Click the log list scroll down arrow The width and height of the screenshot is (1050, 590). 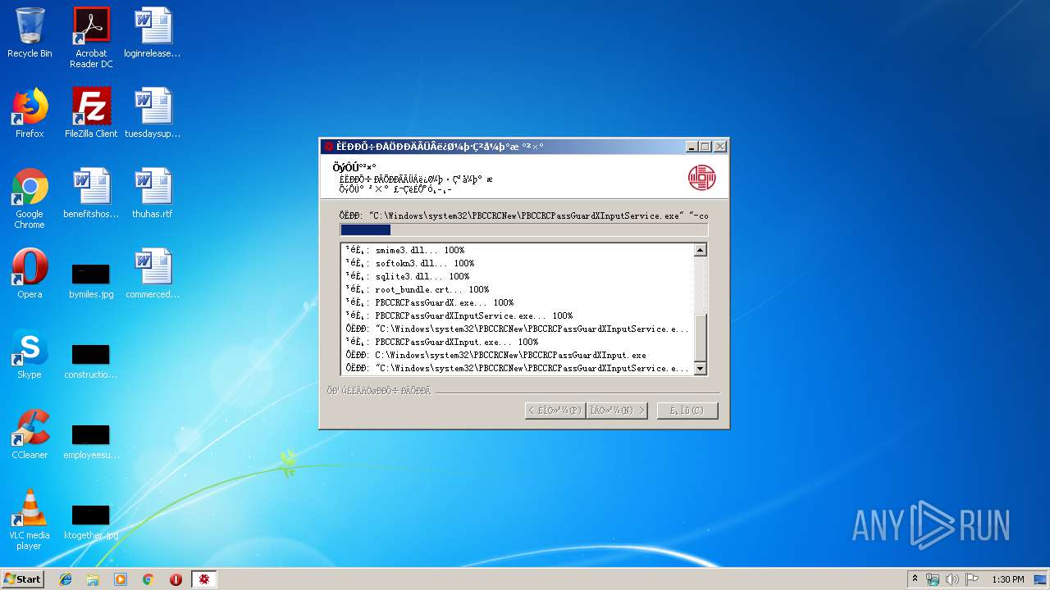[x=701, y=369]
